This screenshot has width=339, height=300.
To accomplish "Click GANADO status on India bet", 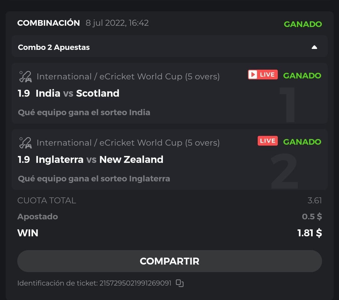I will [302, 76].
